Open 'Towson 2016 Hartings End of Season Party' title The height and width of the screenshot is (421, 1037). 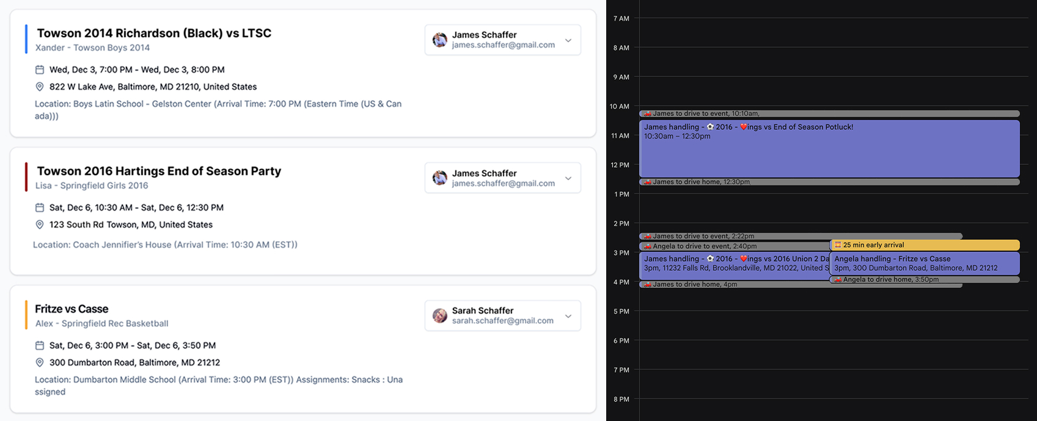(x=159, y=171)
